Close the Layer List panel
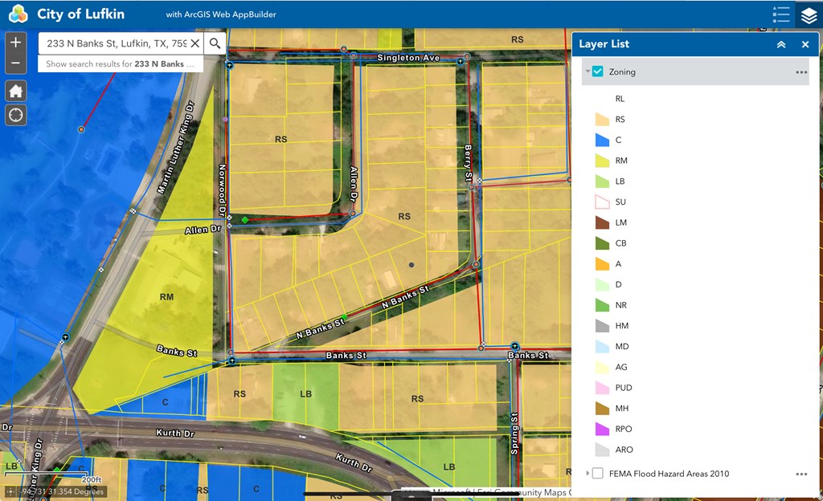The width and height of the screenshot is (823, 501). (805, 45)
